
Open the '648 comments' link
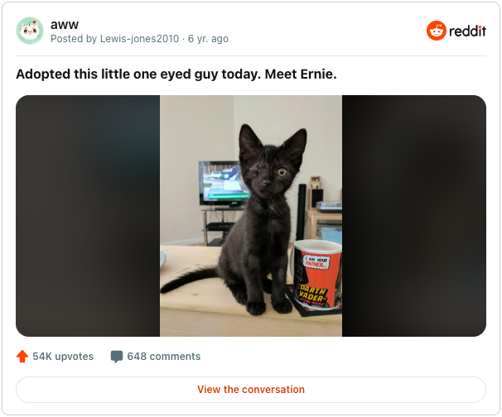(x=163, y=357)
